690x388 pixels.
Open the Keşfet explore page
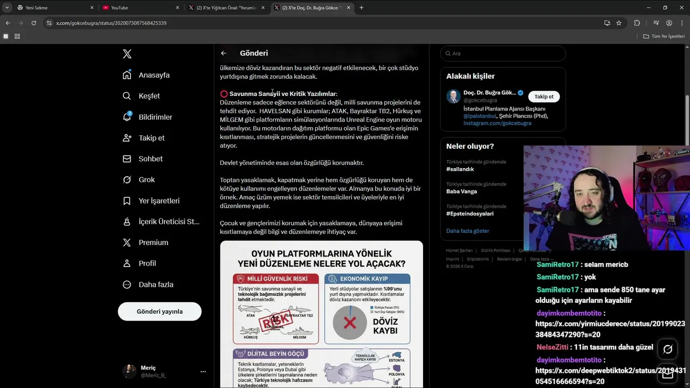click(x=141, y=96)
